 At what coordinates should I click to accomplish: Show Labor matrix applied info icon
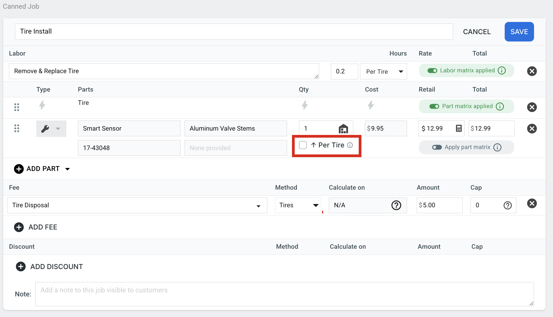tap(502, 70)
